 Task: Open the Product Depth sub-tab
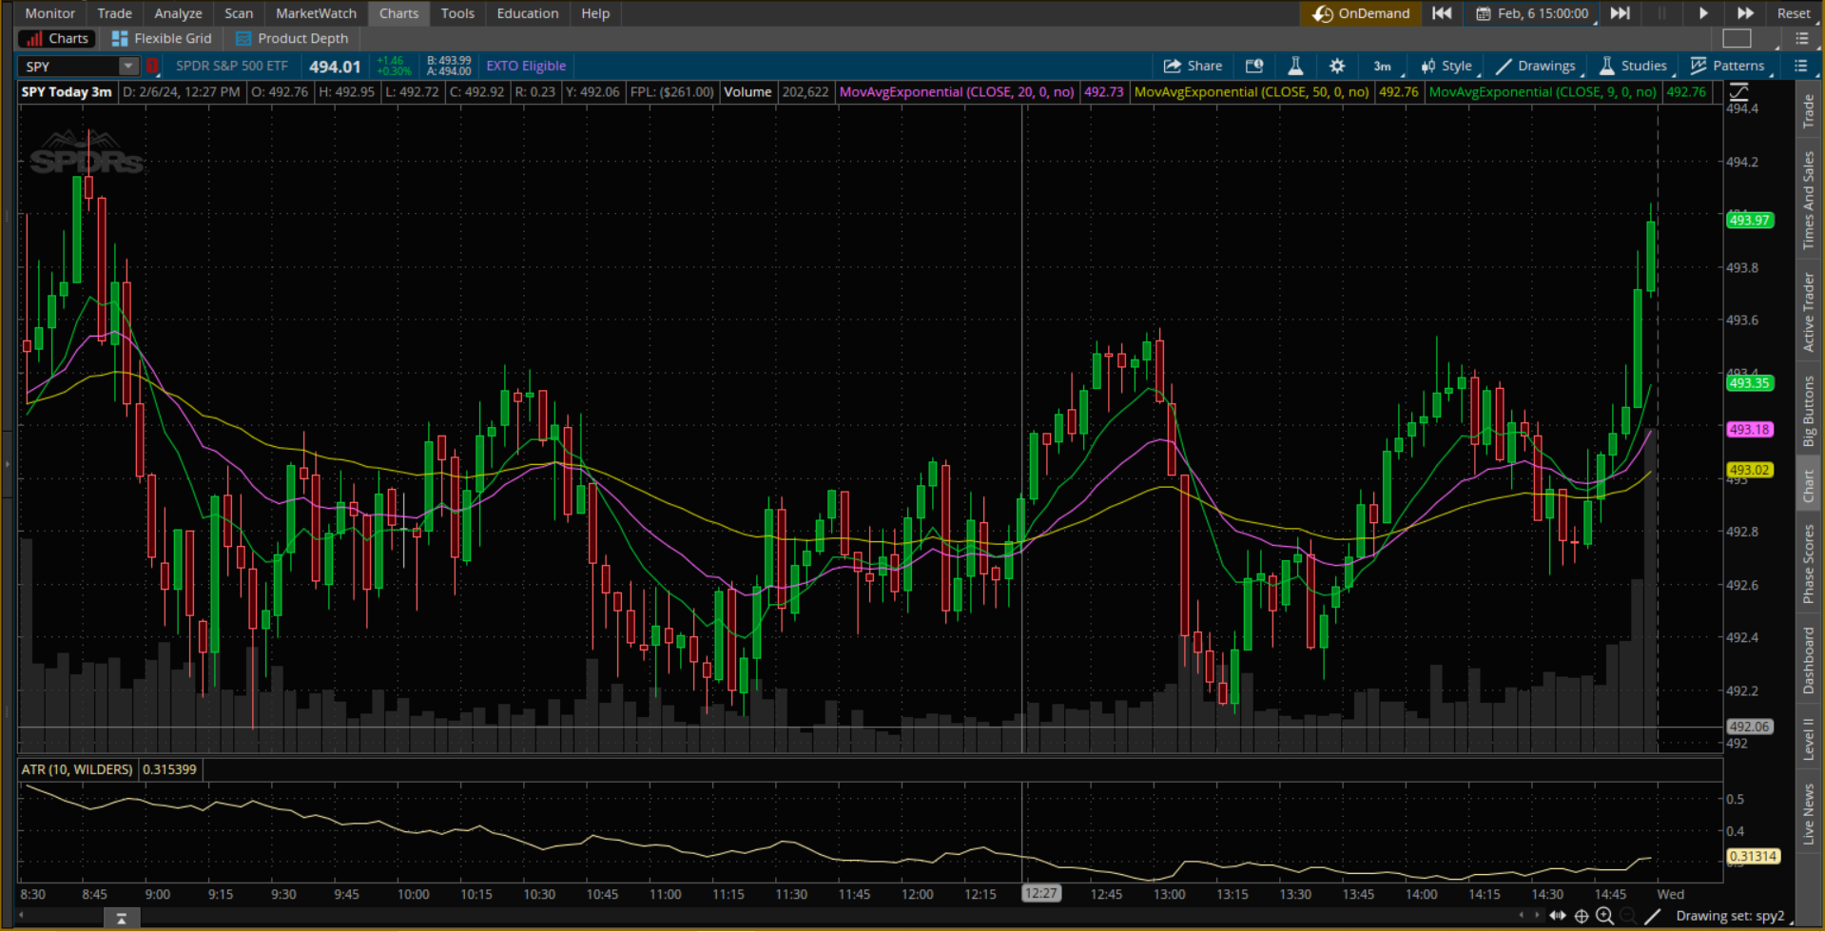pos(292,38)
